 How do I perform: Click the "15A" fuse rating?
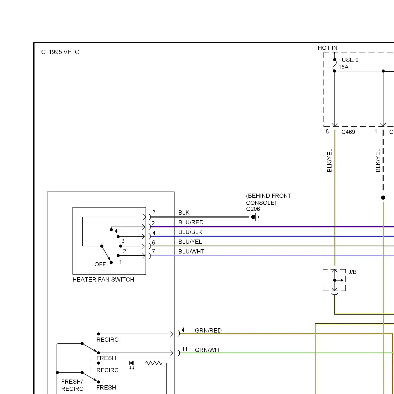[x=343, y=67]
